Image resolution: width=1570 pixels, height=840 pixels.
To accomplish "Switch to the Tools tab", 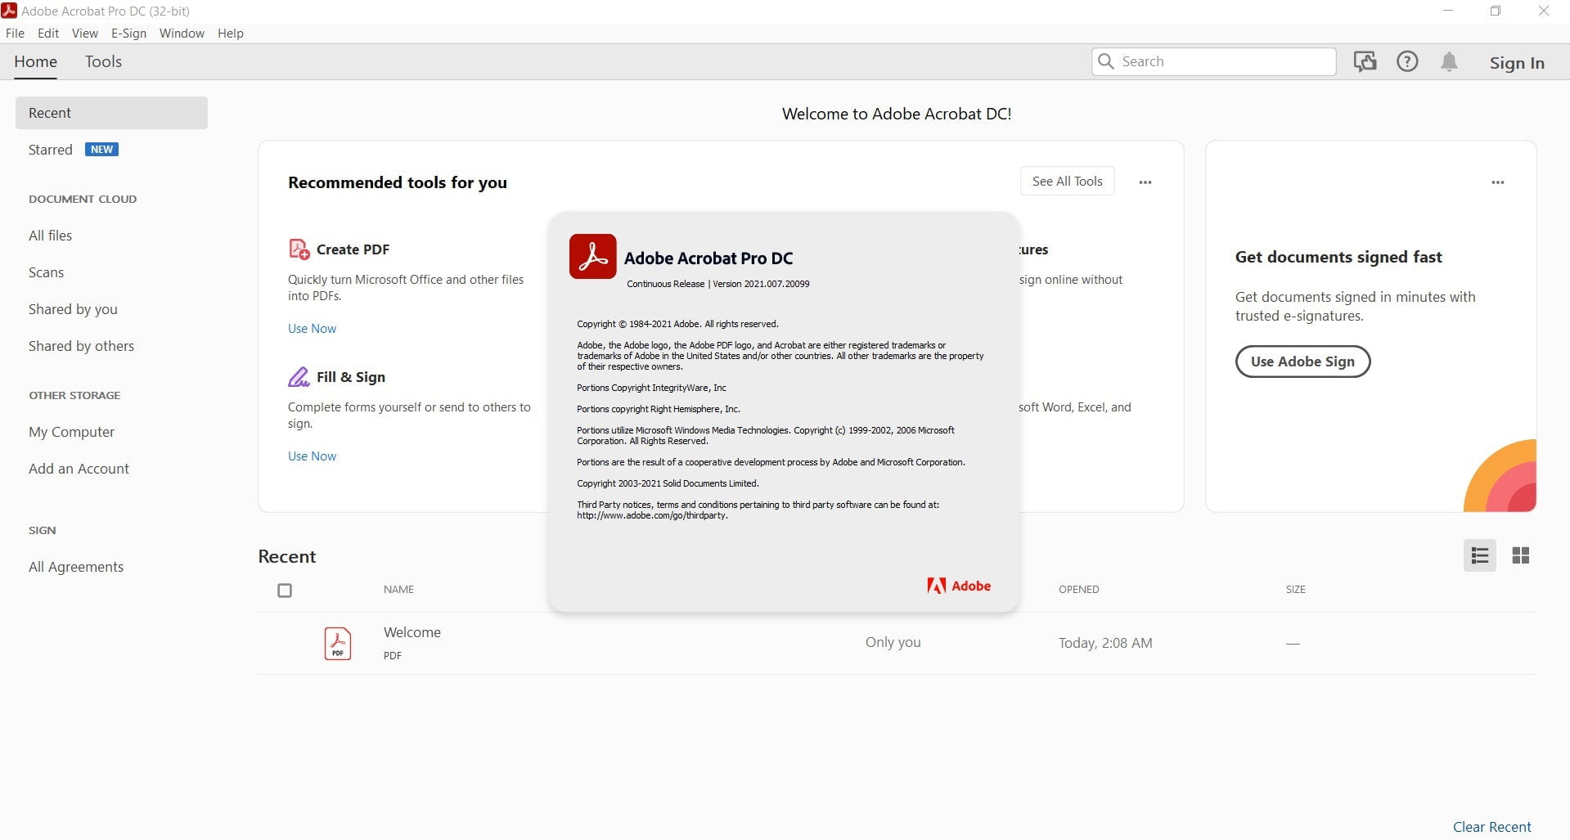I will coord(103,62).
